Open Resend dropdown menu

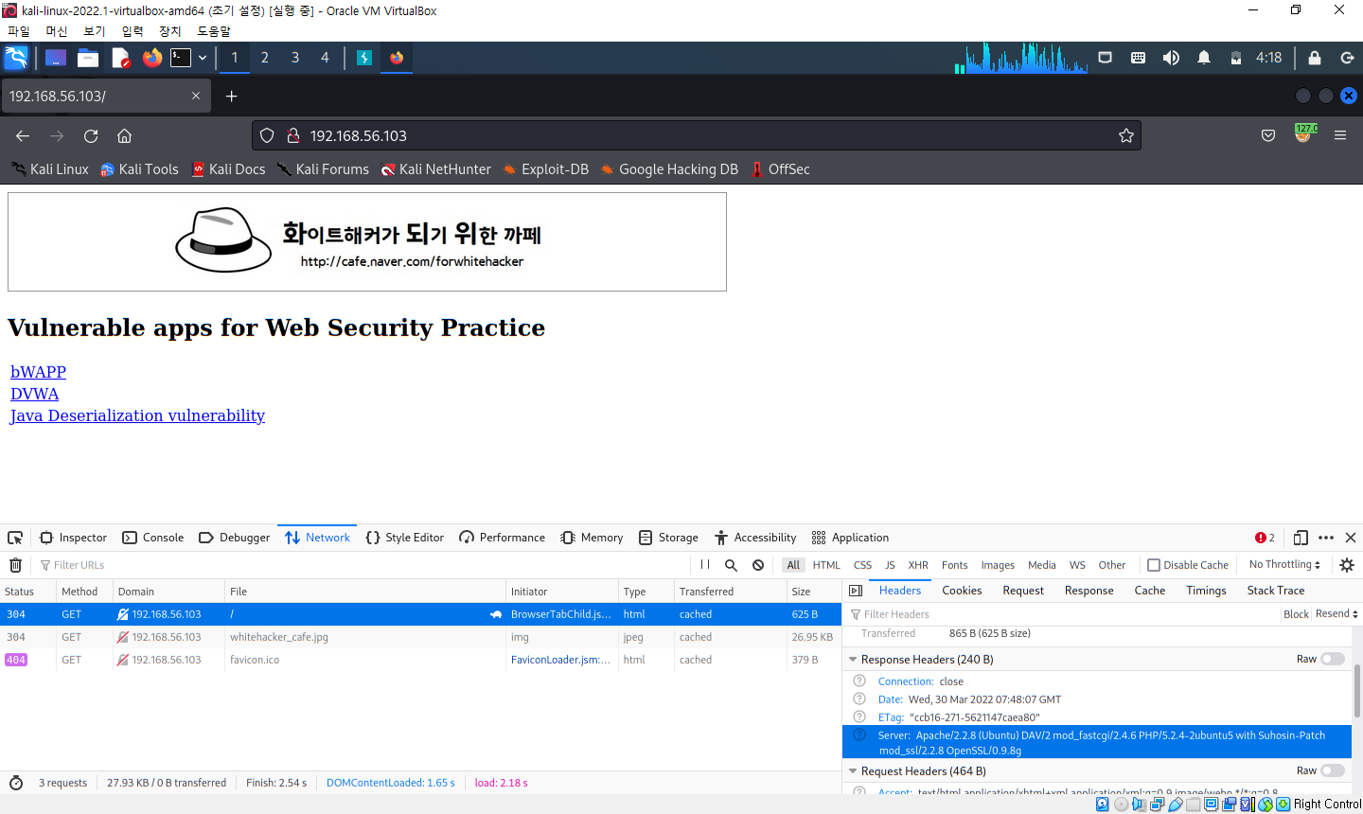pyautogui.click(x=1336, y=613)
